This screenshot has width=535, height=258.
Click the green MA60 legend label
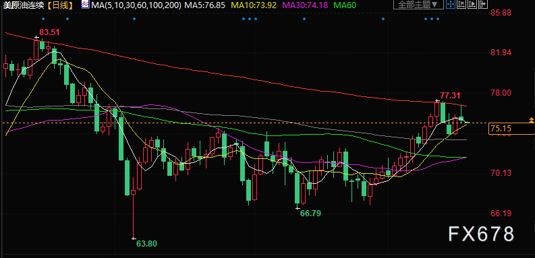coord(345,5)
